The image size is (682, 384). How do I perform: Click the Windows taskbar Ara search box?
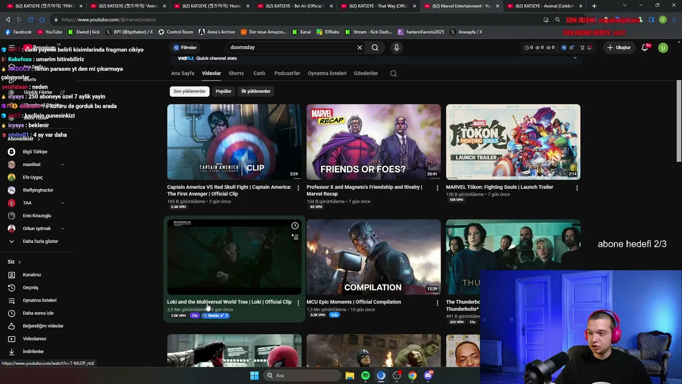(303, 375)
